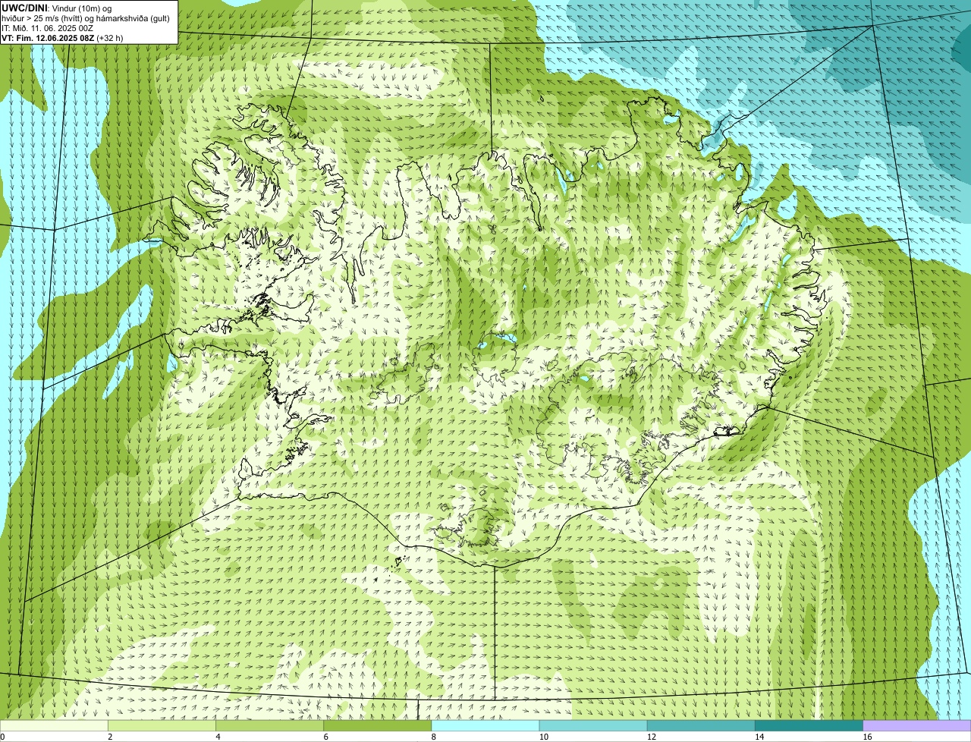Click the scale label '2' under the legend

coord(110,737)
